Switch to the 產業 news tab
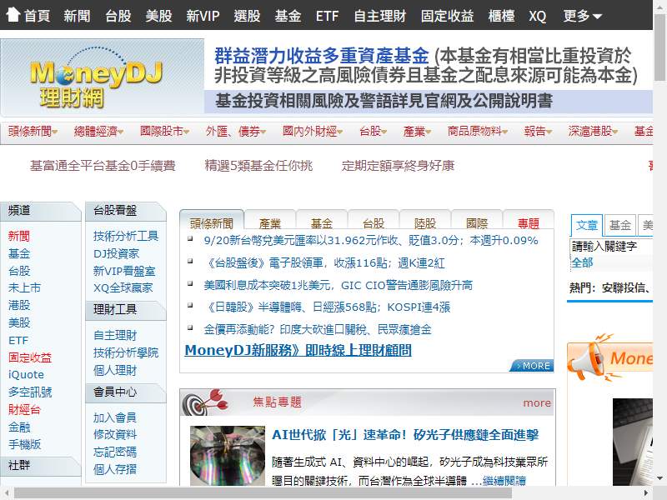 tap(270, 221)
